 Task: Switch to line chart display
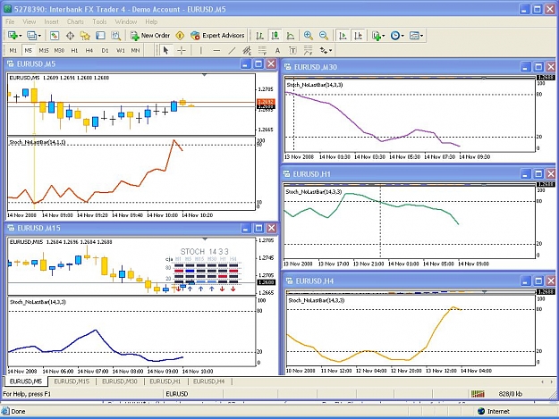[x=291, y=35]
